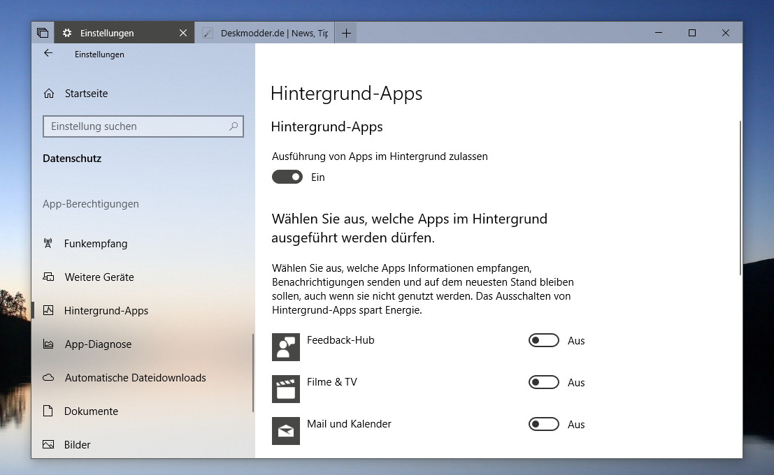Maximize the Einstellungen window
774x475 pixels.
692,33
